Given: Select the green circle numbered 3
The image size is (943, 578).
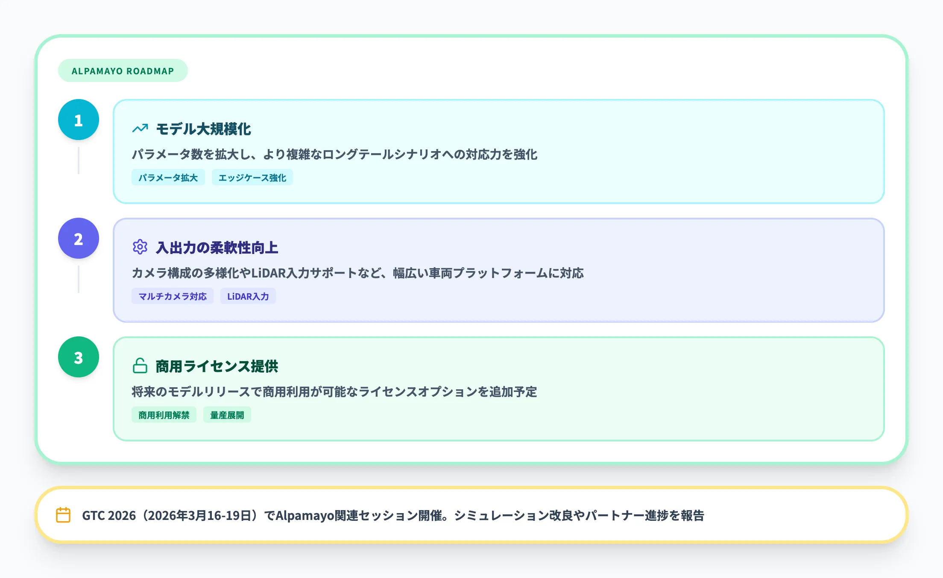Looking at the screenshot, I should [x=78, y=357].
